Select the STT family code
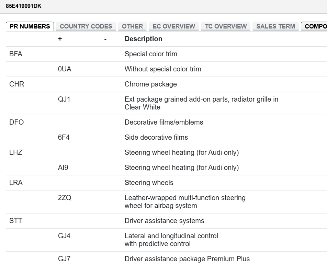 coord(16,221)
